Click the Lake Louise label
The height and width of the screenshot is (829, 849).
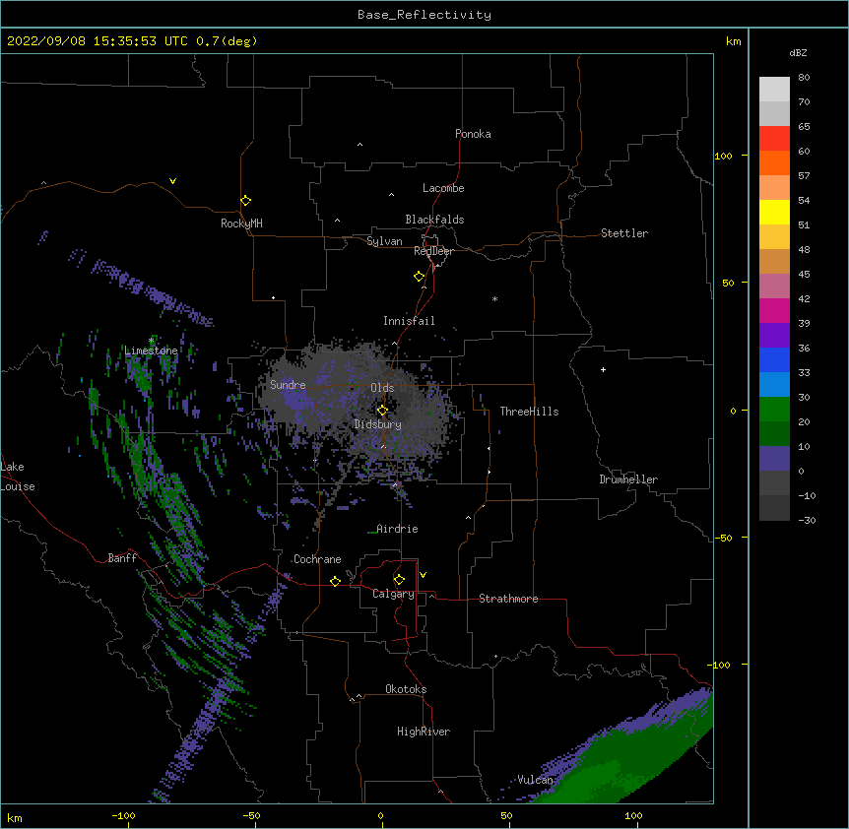pos(18,477)
